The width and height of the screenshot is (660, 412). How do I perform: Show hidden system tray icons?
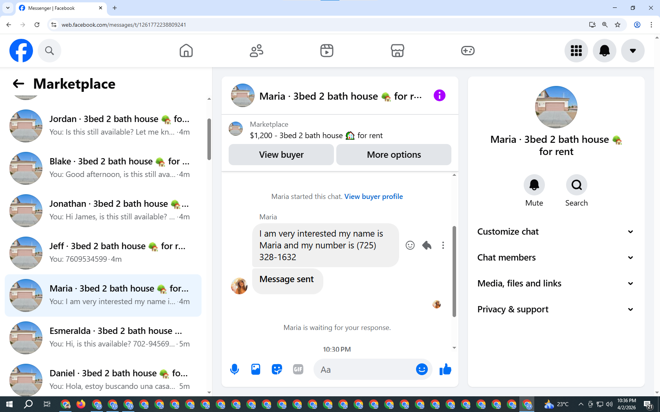[x=581, y=404]
